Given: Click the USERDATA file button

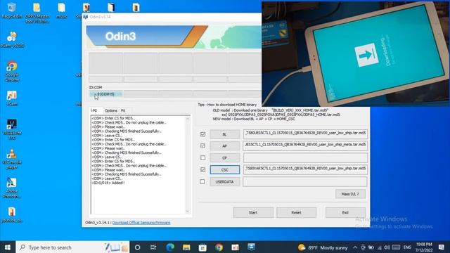Looking at the screenshot, I should (225, 182).
